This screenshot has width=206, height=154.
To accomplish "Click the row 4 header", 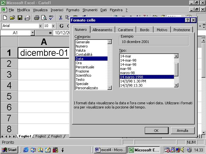I will click(9, 85).
